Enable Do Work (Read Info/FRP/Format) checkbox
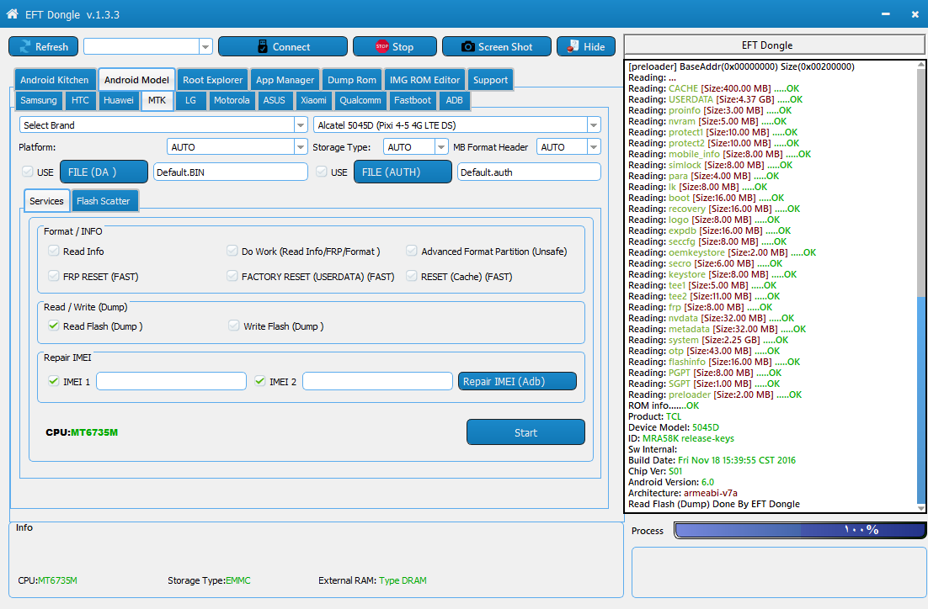The height and width of the screenshot is (609, 928). click(x=232, y=251)
